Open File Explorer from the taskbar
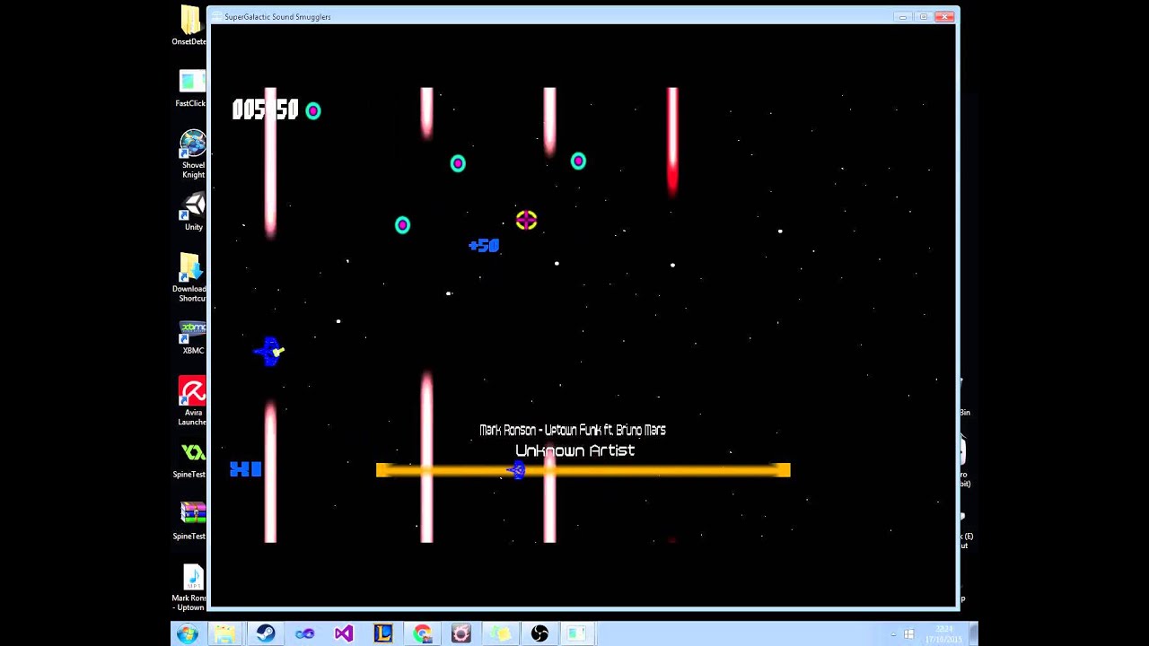Screen dimensions: 1149x646 (225, 634)
